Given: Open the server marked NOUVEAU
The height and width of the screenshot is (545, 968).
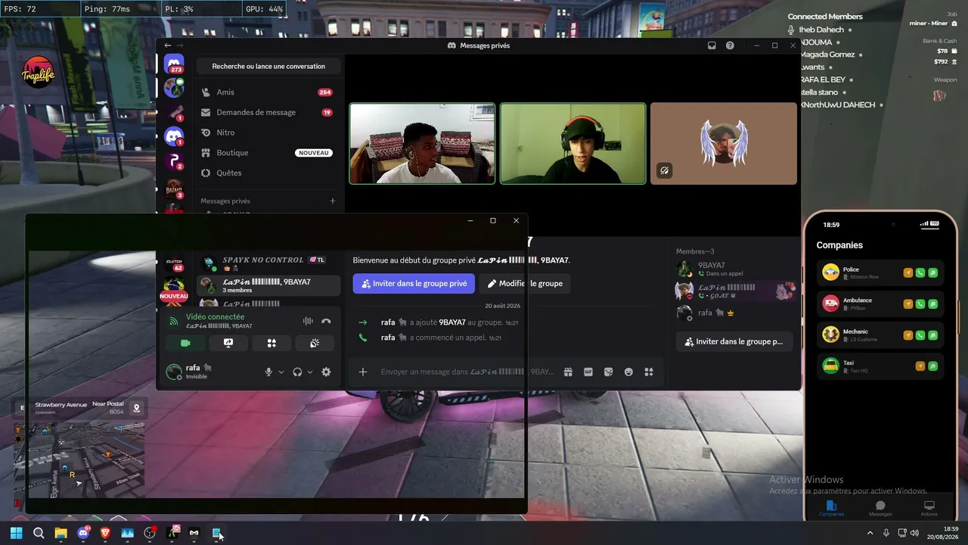Looking at the screenshot, I should point(174,288).
